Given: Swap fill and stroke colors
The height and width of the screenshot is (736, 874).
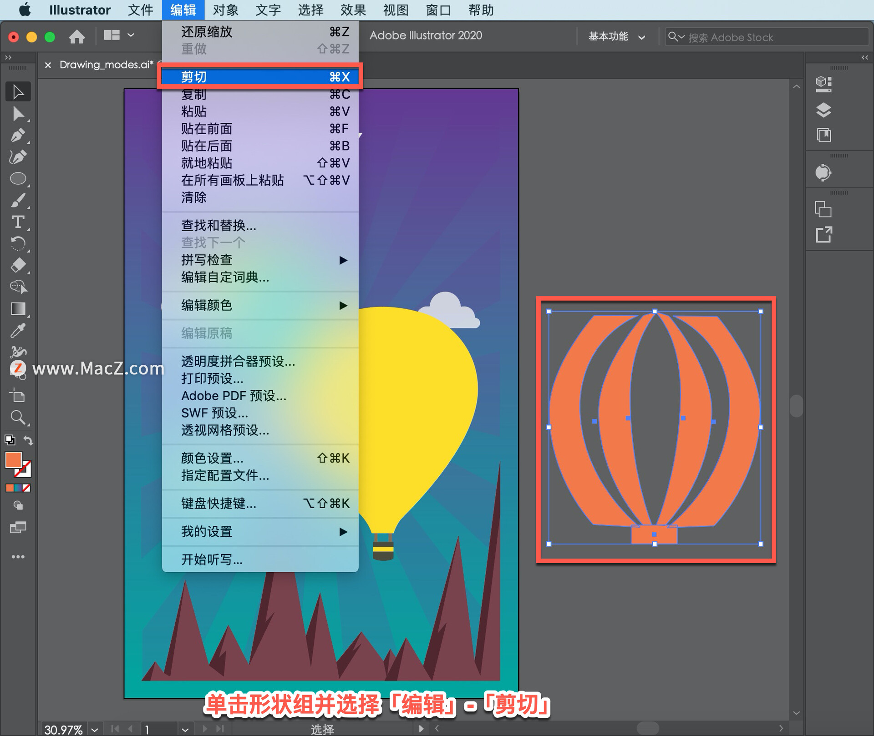Looking at the screenshot, I should point(28,440).
